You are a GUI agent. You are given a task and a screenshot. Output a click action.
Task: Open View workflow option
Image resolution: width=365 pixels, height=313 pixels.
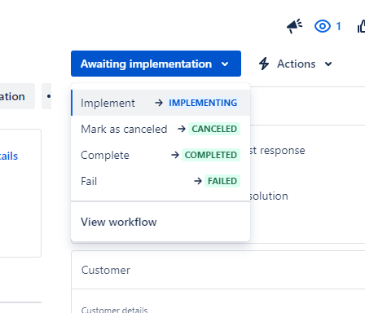(161, 222)
